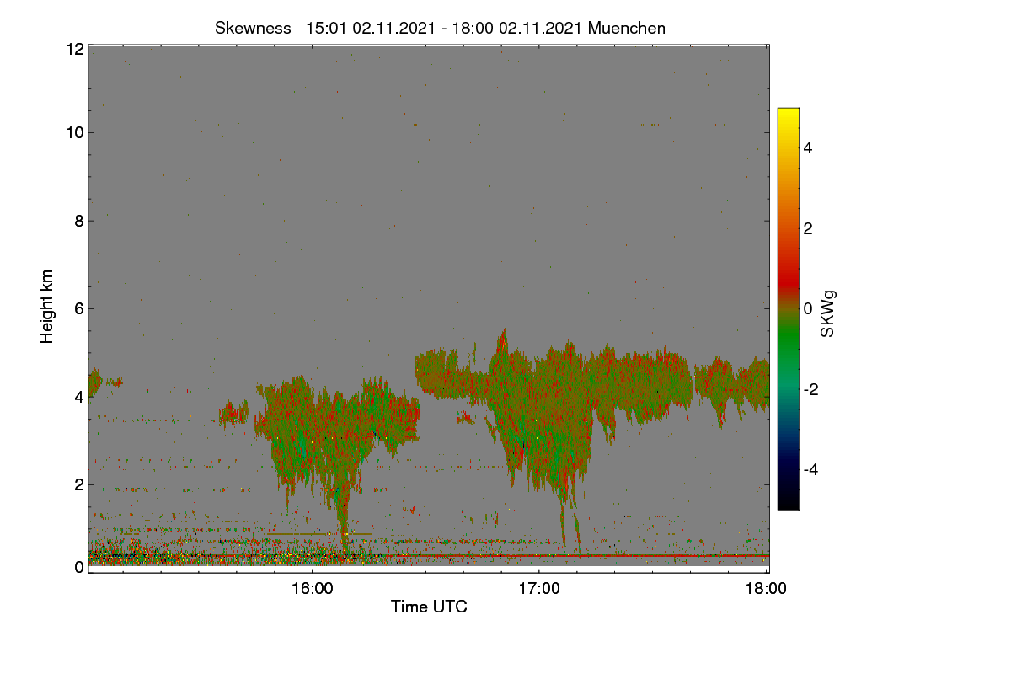Click the Height km axis title

47,307
